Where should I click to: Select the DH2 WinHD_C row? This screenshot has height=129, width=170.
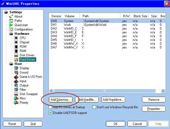tap(107, 29)
